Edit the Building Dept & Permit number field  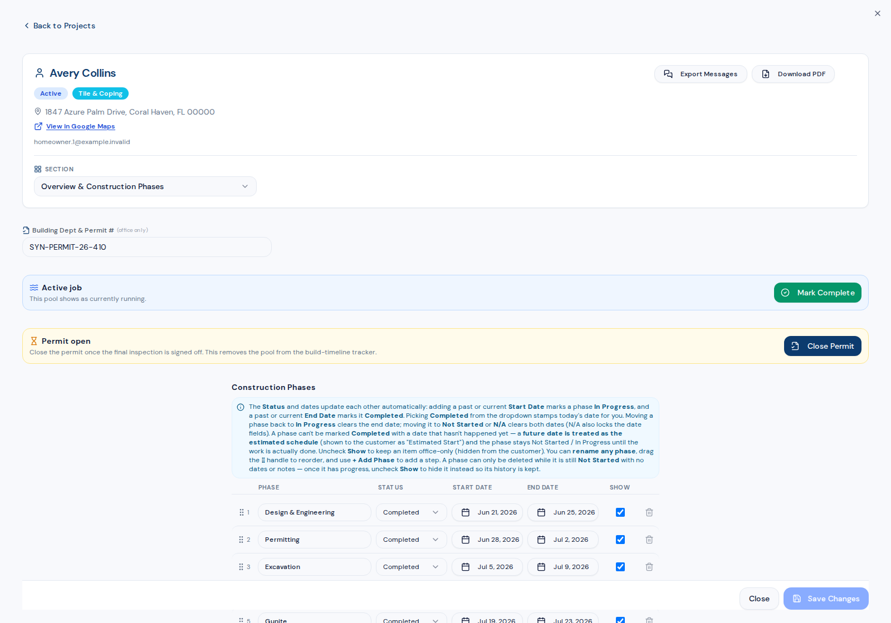point(147,247)
